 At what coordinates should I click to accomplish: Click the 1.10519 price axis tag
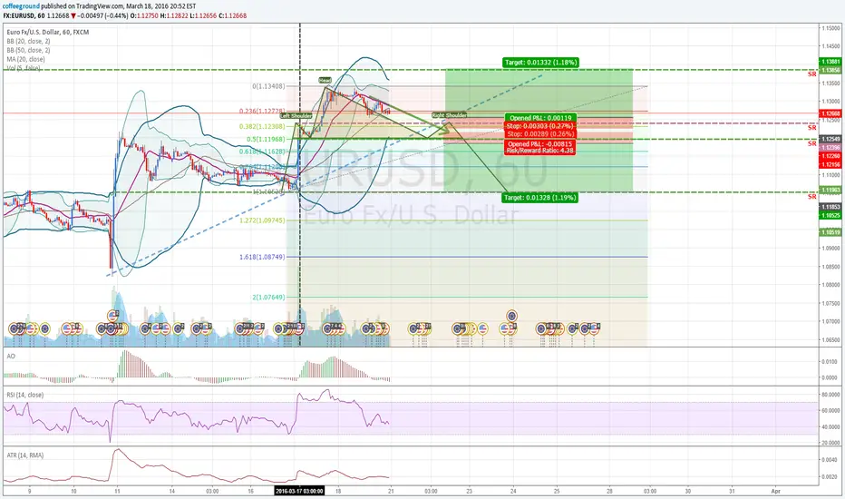[830, 232]
